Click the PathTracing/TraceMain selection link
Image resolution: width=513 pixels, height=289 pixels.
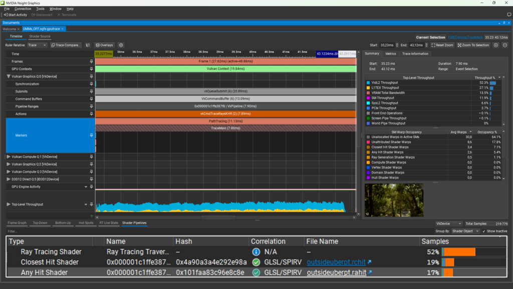pos(465,37)
